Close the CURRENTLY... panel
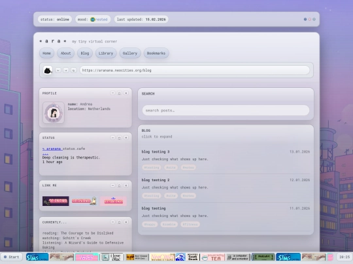The image size is (353, 264). (126, 222)
